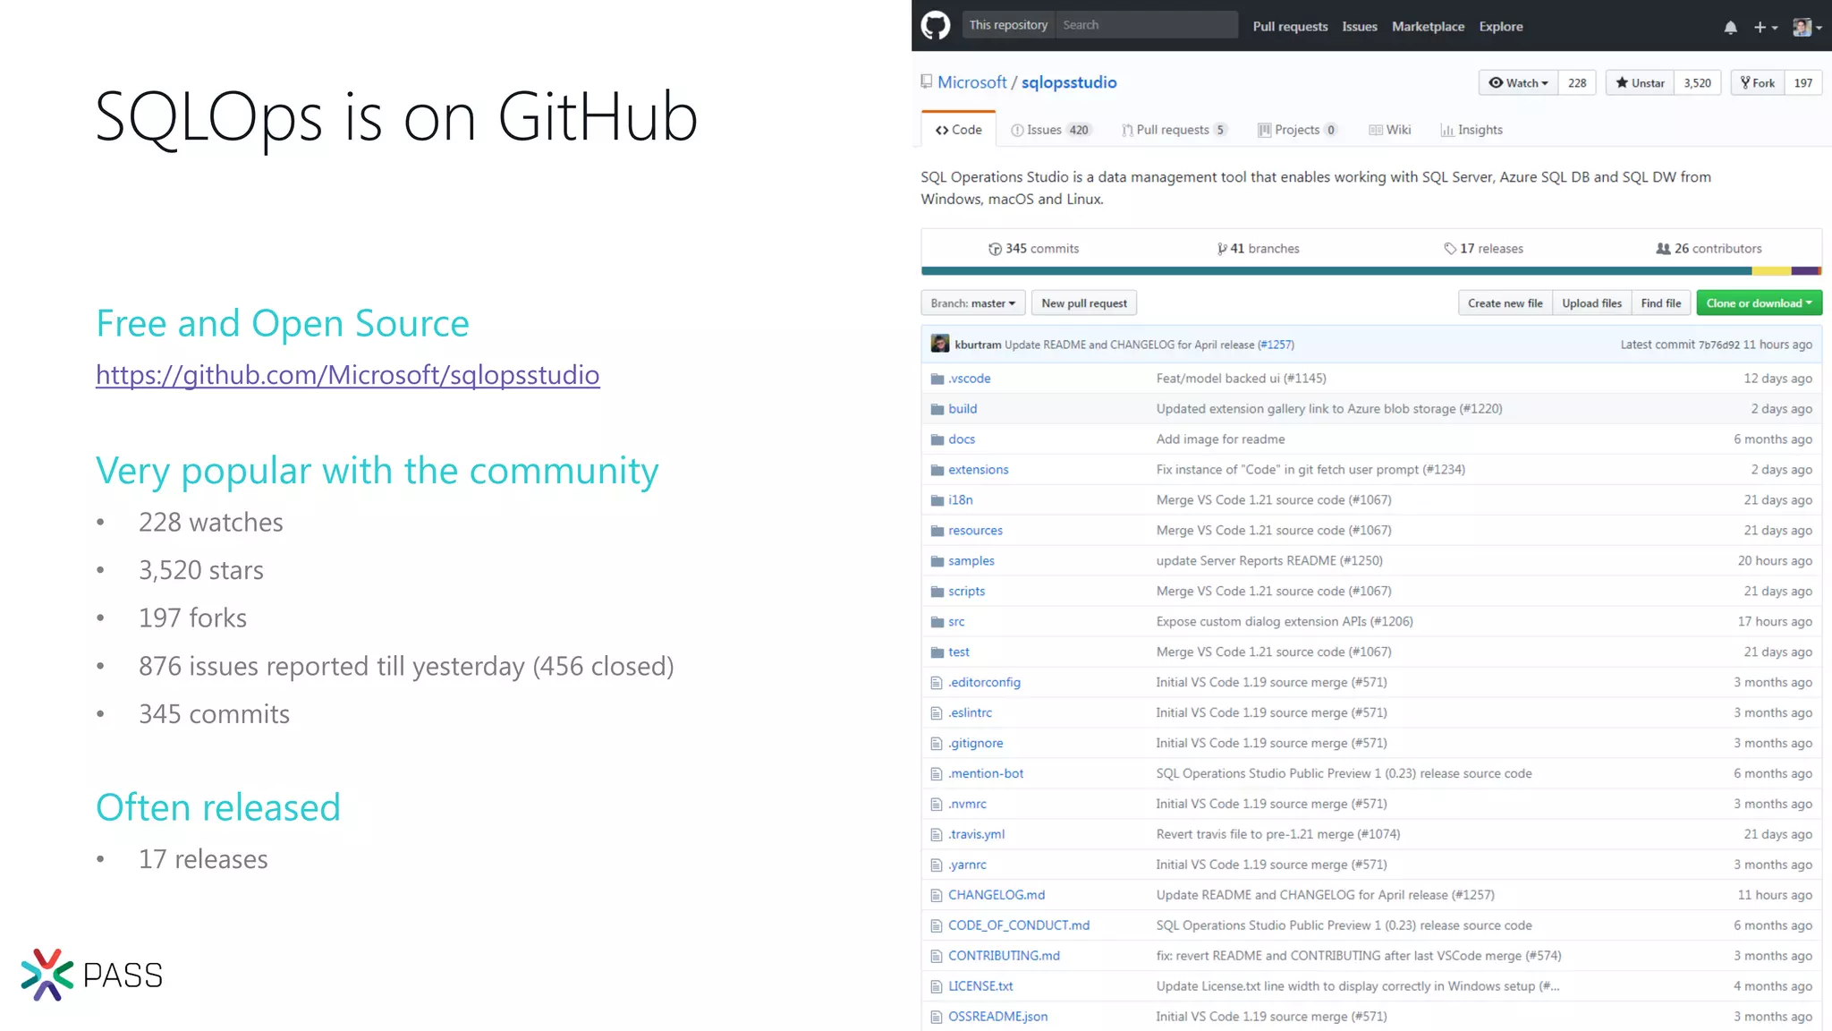
Task: Expand the Clone or download dropdown
Action: (x=1759, y=303)
